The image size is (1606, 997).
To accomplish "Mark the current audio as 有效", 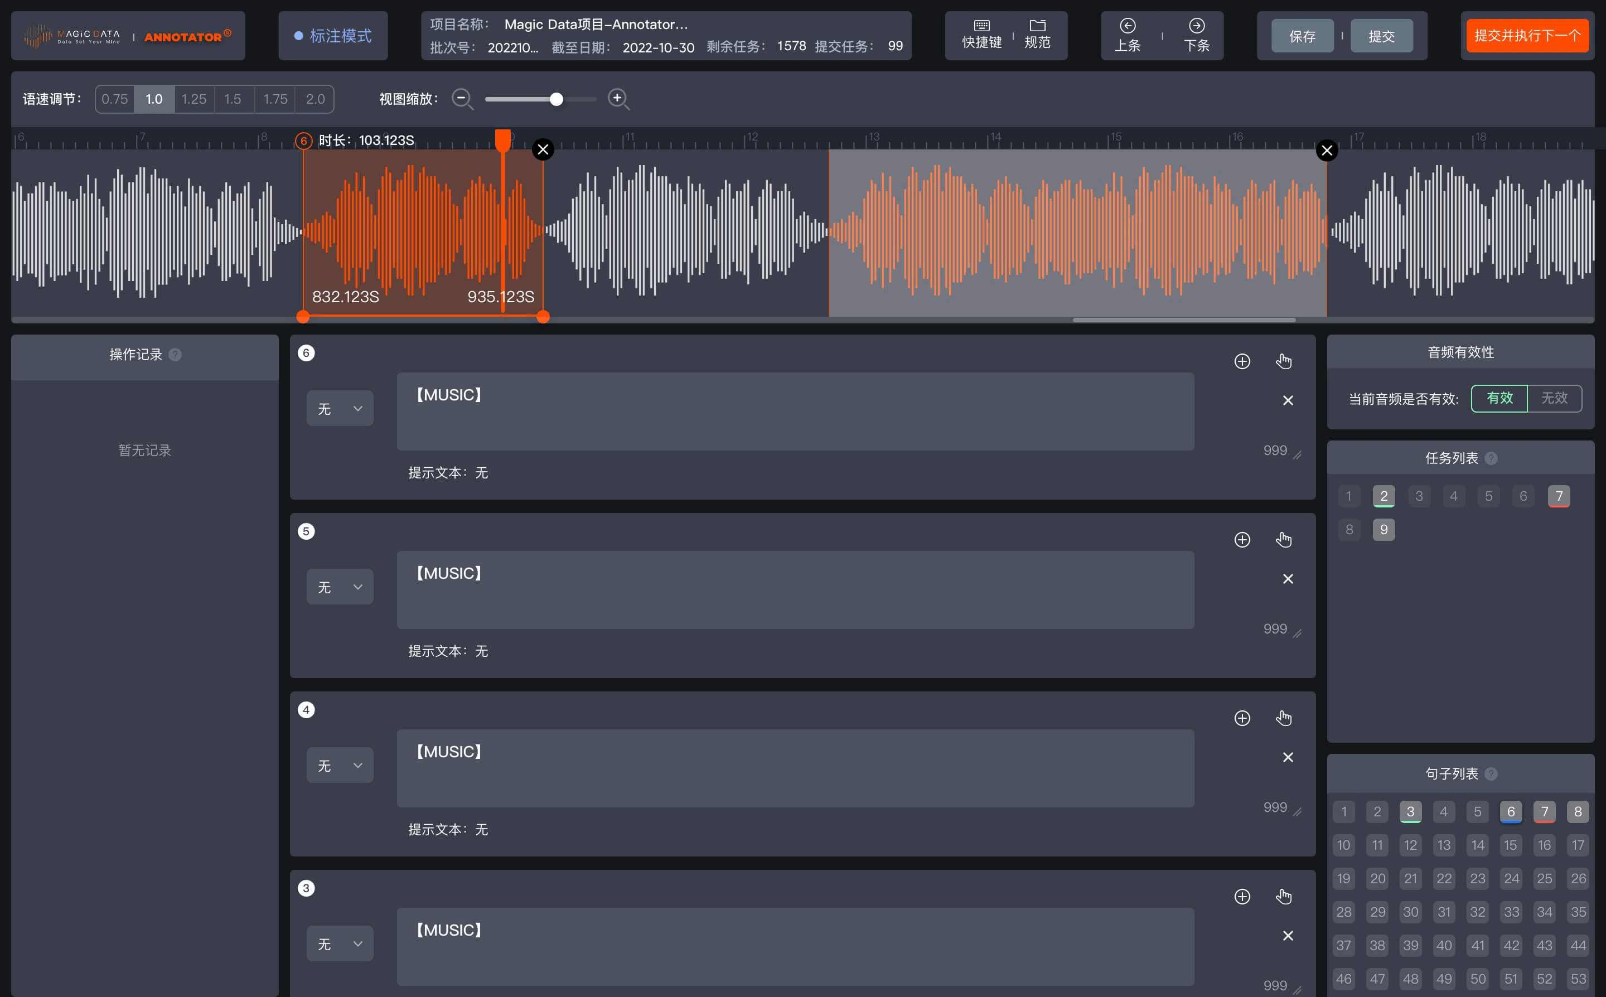I will (1499, 398).
